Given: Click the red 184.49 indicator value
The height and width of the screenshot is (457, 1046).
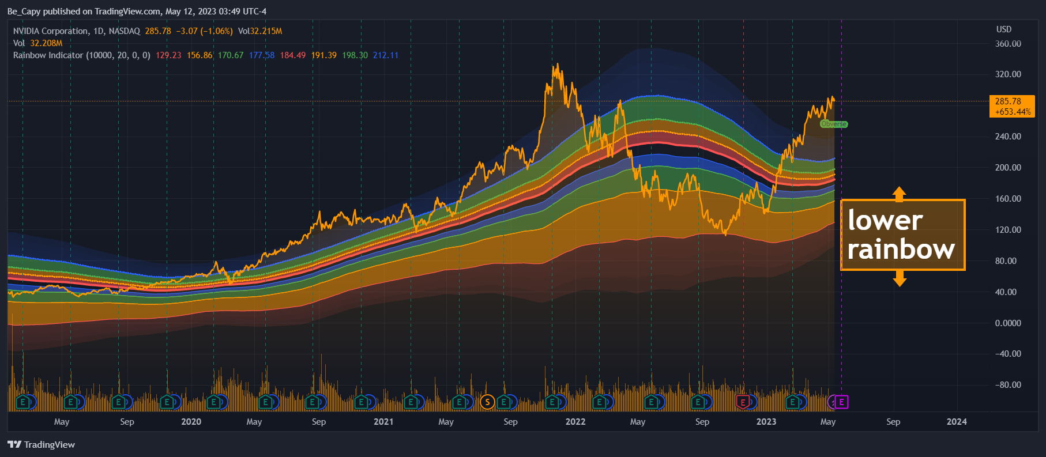Looking at the screenshot, I should [293, 55].
